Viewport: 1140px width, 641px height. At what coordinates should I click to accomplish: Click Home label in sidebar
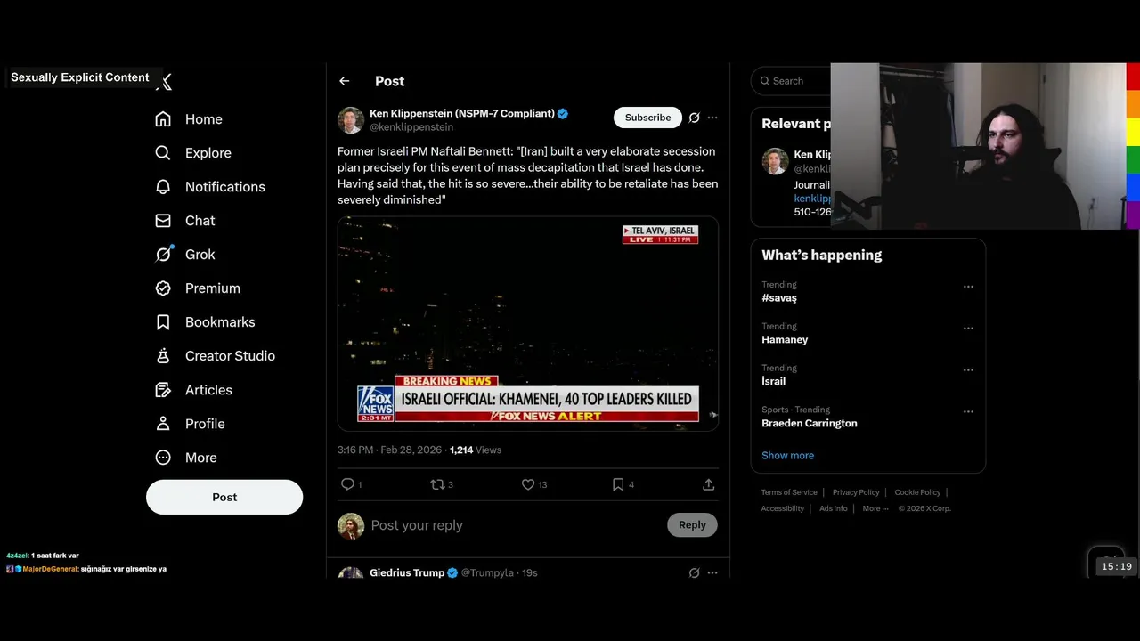coord(204,119)
